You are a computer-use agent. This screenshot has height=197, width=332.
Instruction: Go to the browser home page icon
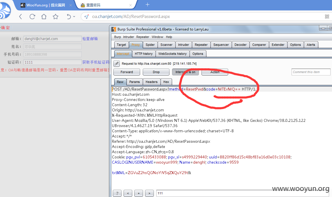(44, 17)
